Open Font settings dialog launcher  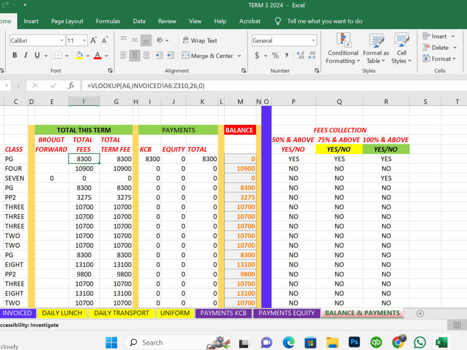pos(110,70)
